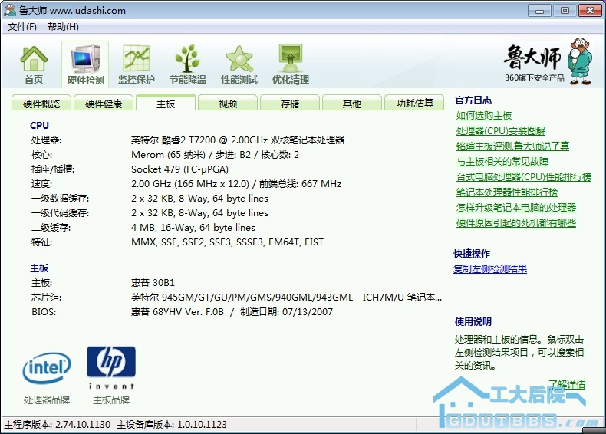Click the Socket 479 (FC-µPGA) value
The image size is (606, 434).
179,169
